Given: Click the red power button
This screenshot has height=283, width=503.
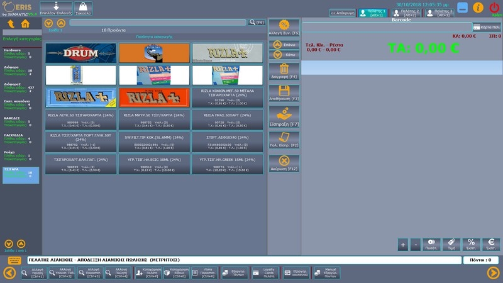Looking at the screenshot, I should coord(494,8).
